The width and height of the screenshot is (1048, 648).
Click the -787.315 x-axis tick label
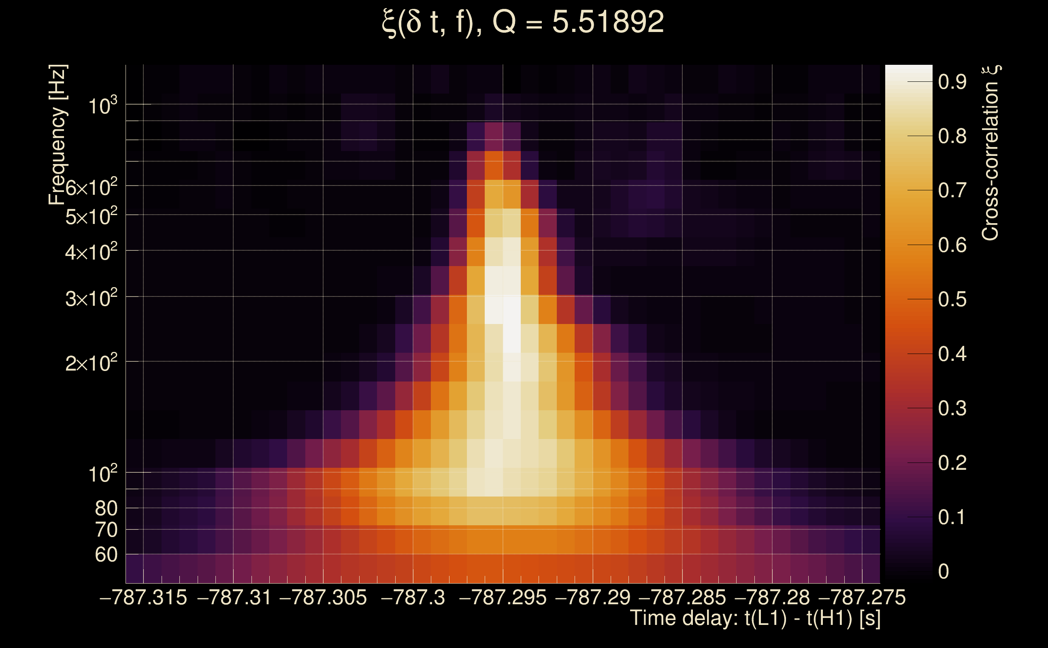point(143,597)
